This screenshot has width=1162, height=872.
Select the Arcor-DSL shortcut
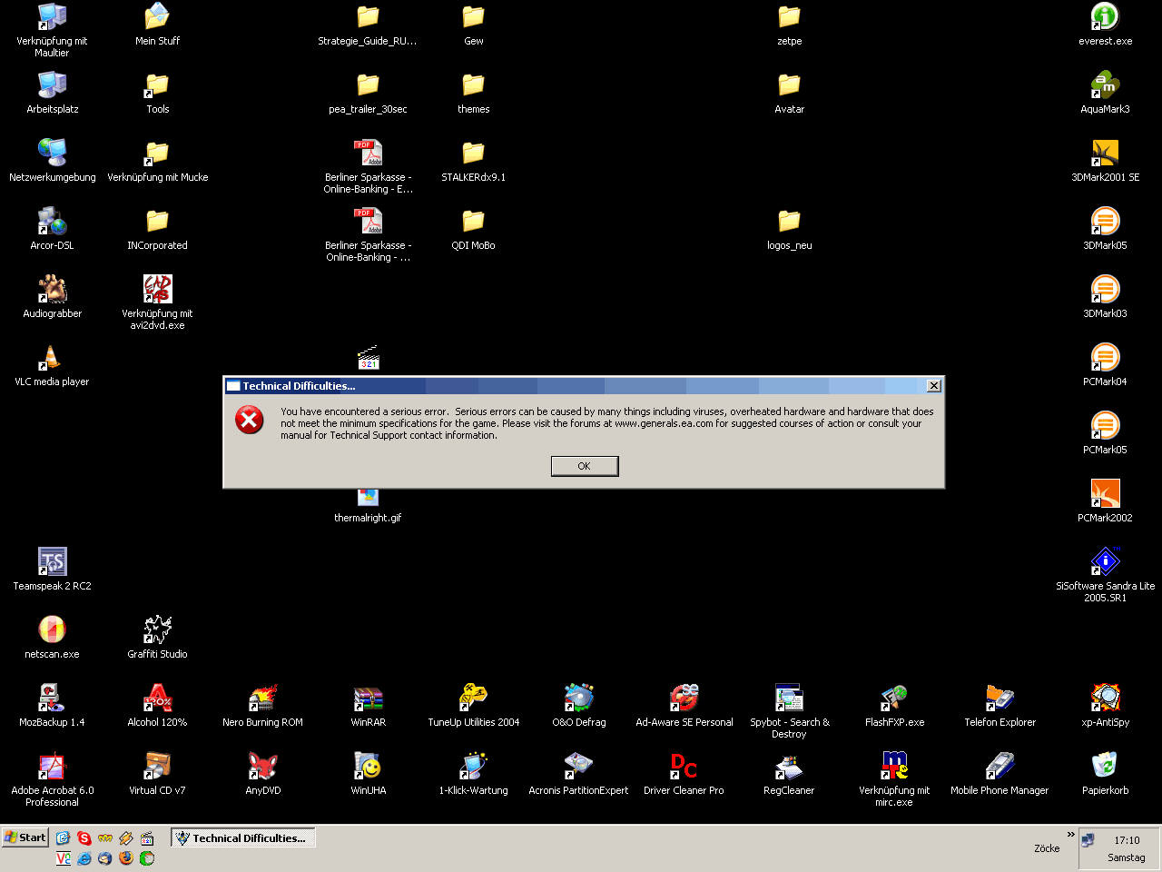52,229
